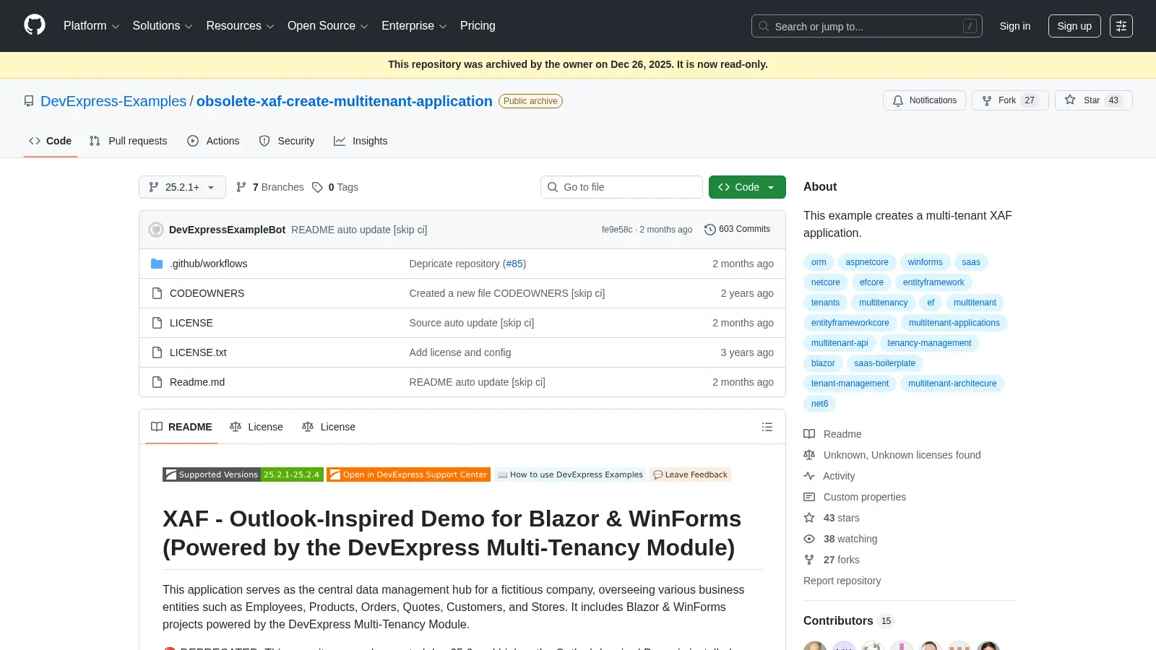The width and height of the screenshot is (1156, 650).
Task: Click the winforms topic tag
Action: (925, 262)
